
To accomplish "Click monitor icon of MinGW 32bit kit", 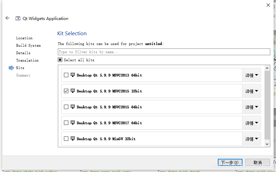I will click(x=72, y=138).
